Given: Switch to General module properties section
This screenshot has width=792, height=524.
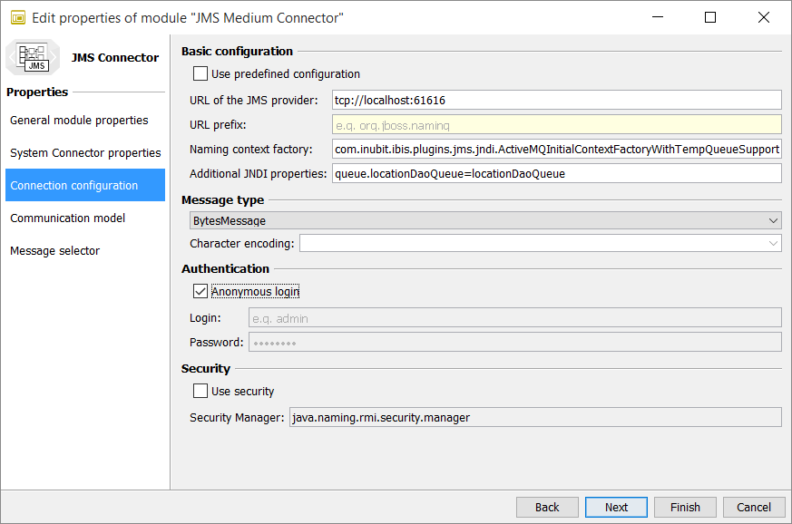Looking at the screenshot, I should click(x=79, y=120).
